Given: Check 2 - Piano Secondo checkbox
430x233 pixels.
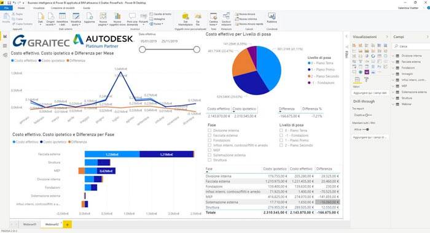Looking at the screenshot, I should (x=281, y=145).
